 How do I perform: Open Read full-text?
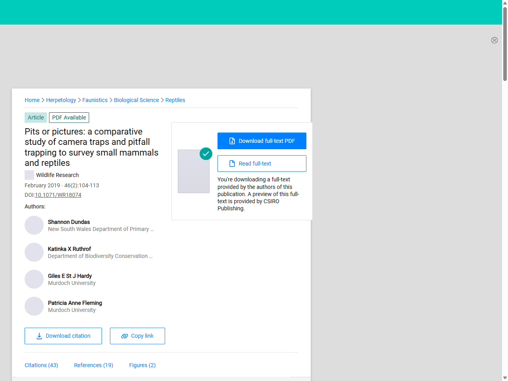tap(262, 164)
